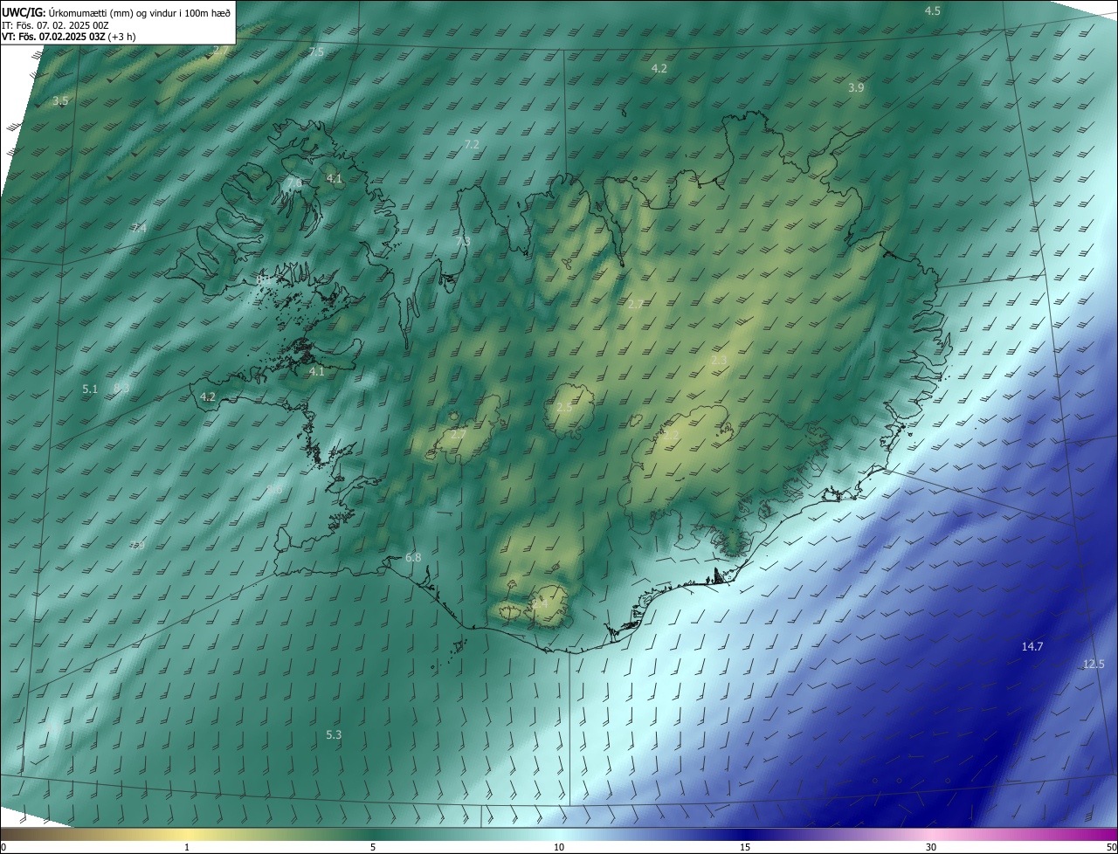
Task: Click the 12.5 value label
Action: tap(1094, 665)
